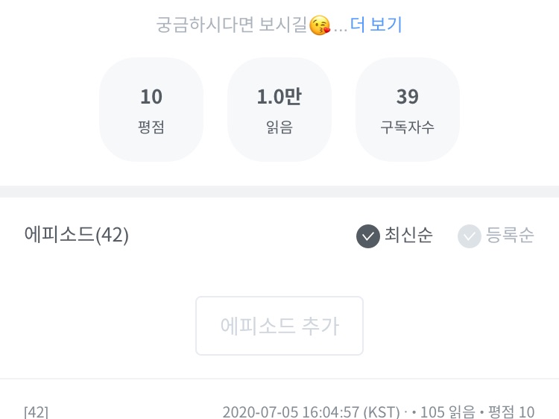Click the 구독자수 label in subscribers card
Viewport: 559px width, 419px height.
(x=408, y=127)
